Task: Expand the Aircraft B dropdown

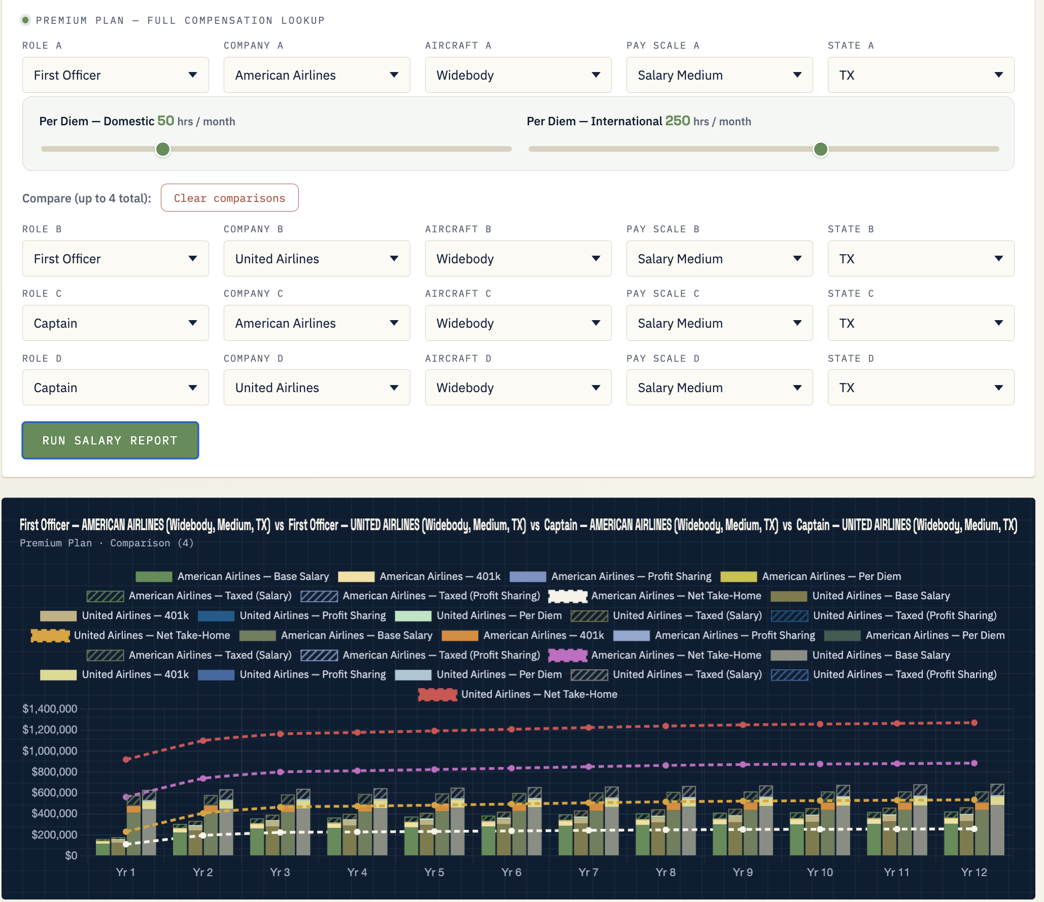Action: [x=518, y=259]
